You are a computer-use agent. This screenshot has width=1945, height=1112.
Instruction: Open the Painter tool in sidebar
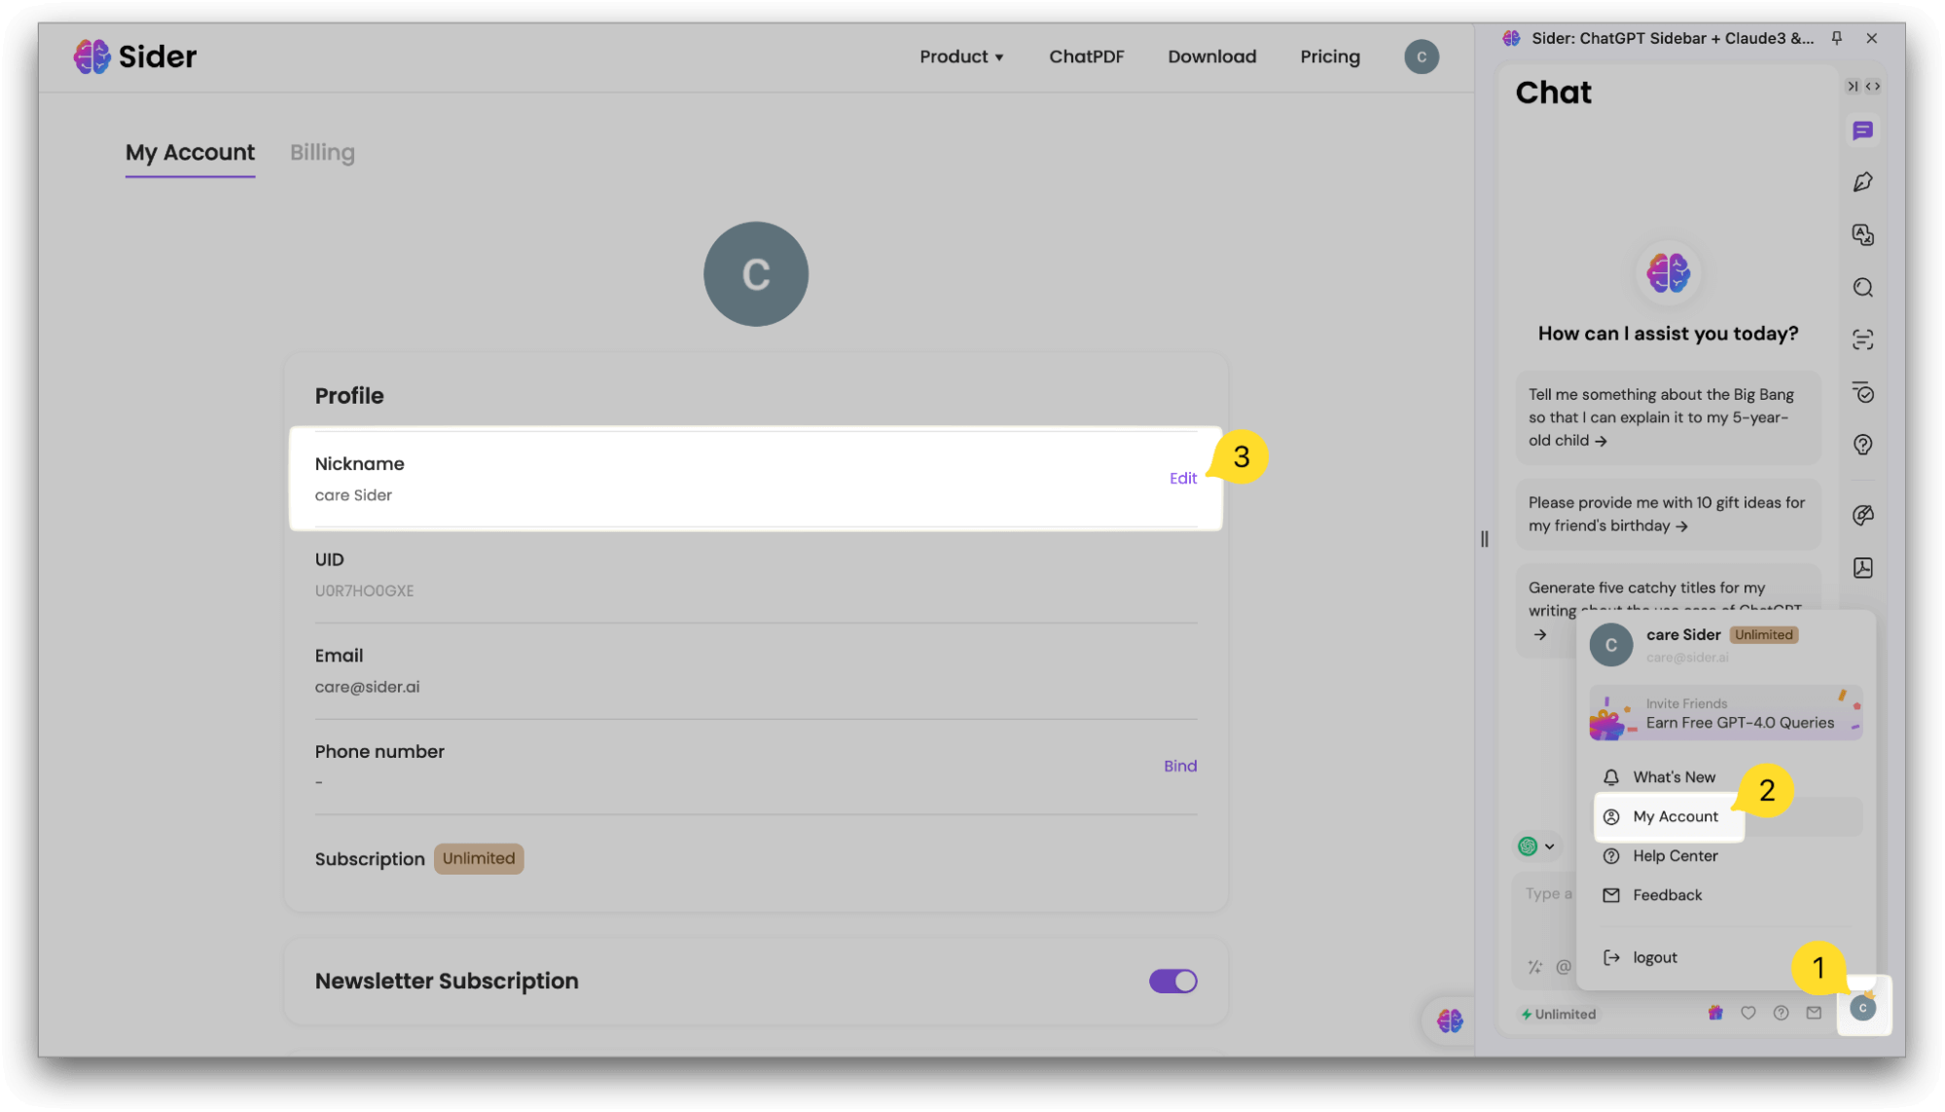pos(1862,515)
